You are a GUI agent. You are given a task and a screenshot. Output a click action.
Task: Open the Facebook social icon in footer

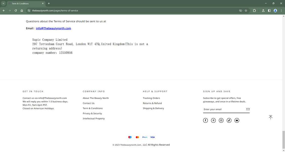point(205,120)
